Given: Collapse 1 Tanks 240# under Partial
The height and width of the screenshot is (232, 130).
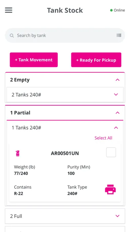Looking at the screenshot, I should 116,128.
